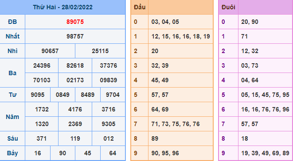This screenshot has height=161, width=293.
Task: Select Đầu row 1 values 12, 15, 16, 16, 18, 19
Action: 181,36
